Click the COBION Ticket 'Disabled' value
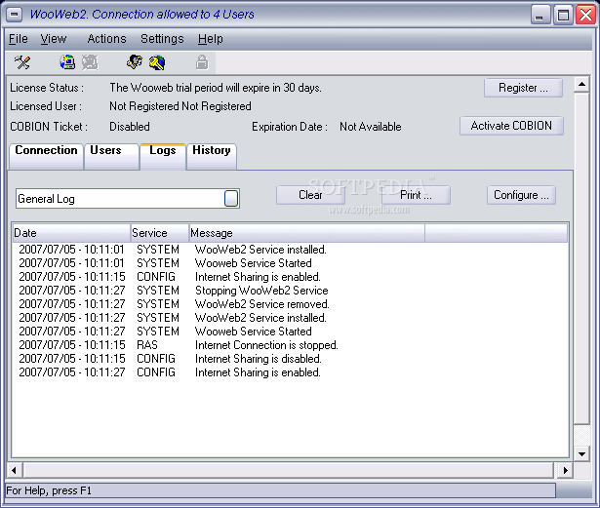The height and width of the screenshot is (508, 600). 130,127
